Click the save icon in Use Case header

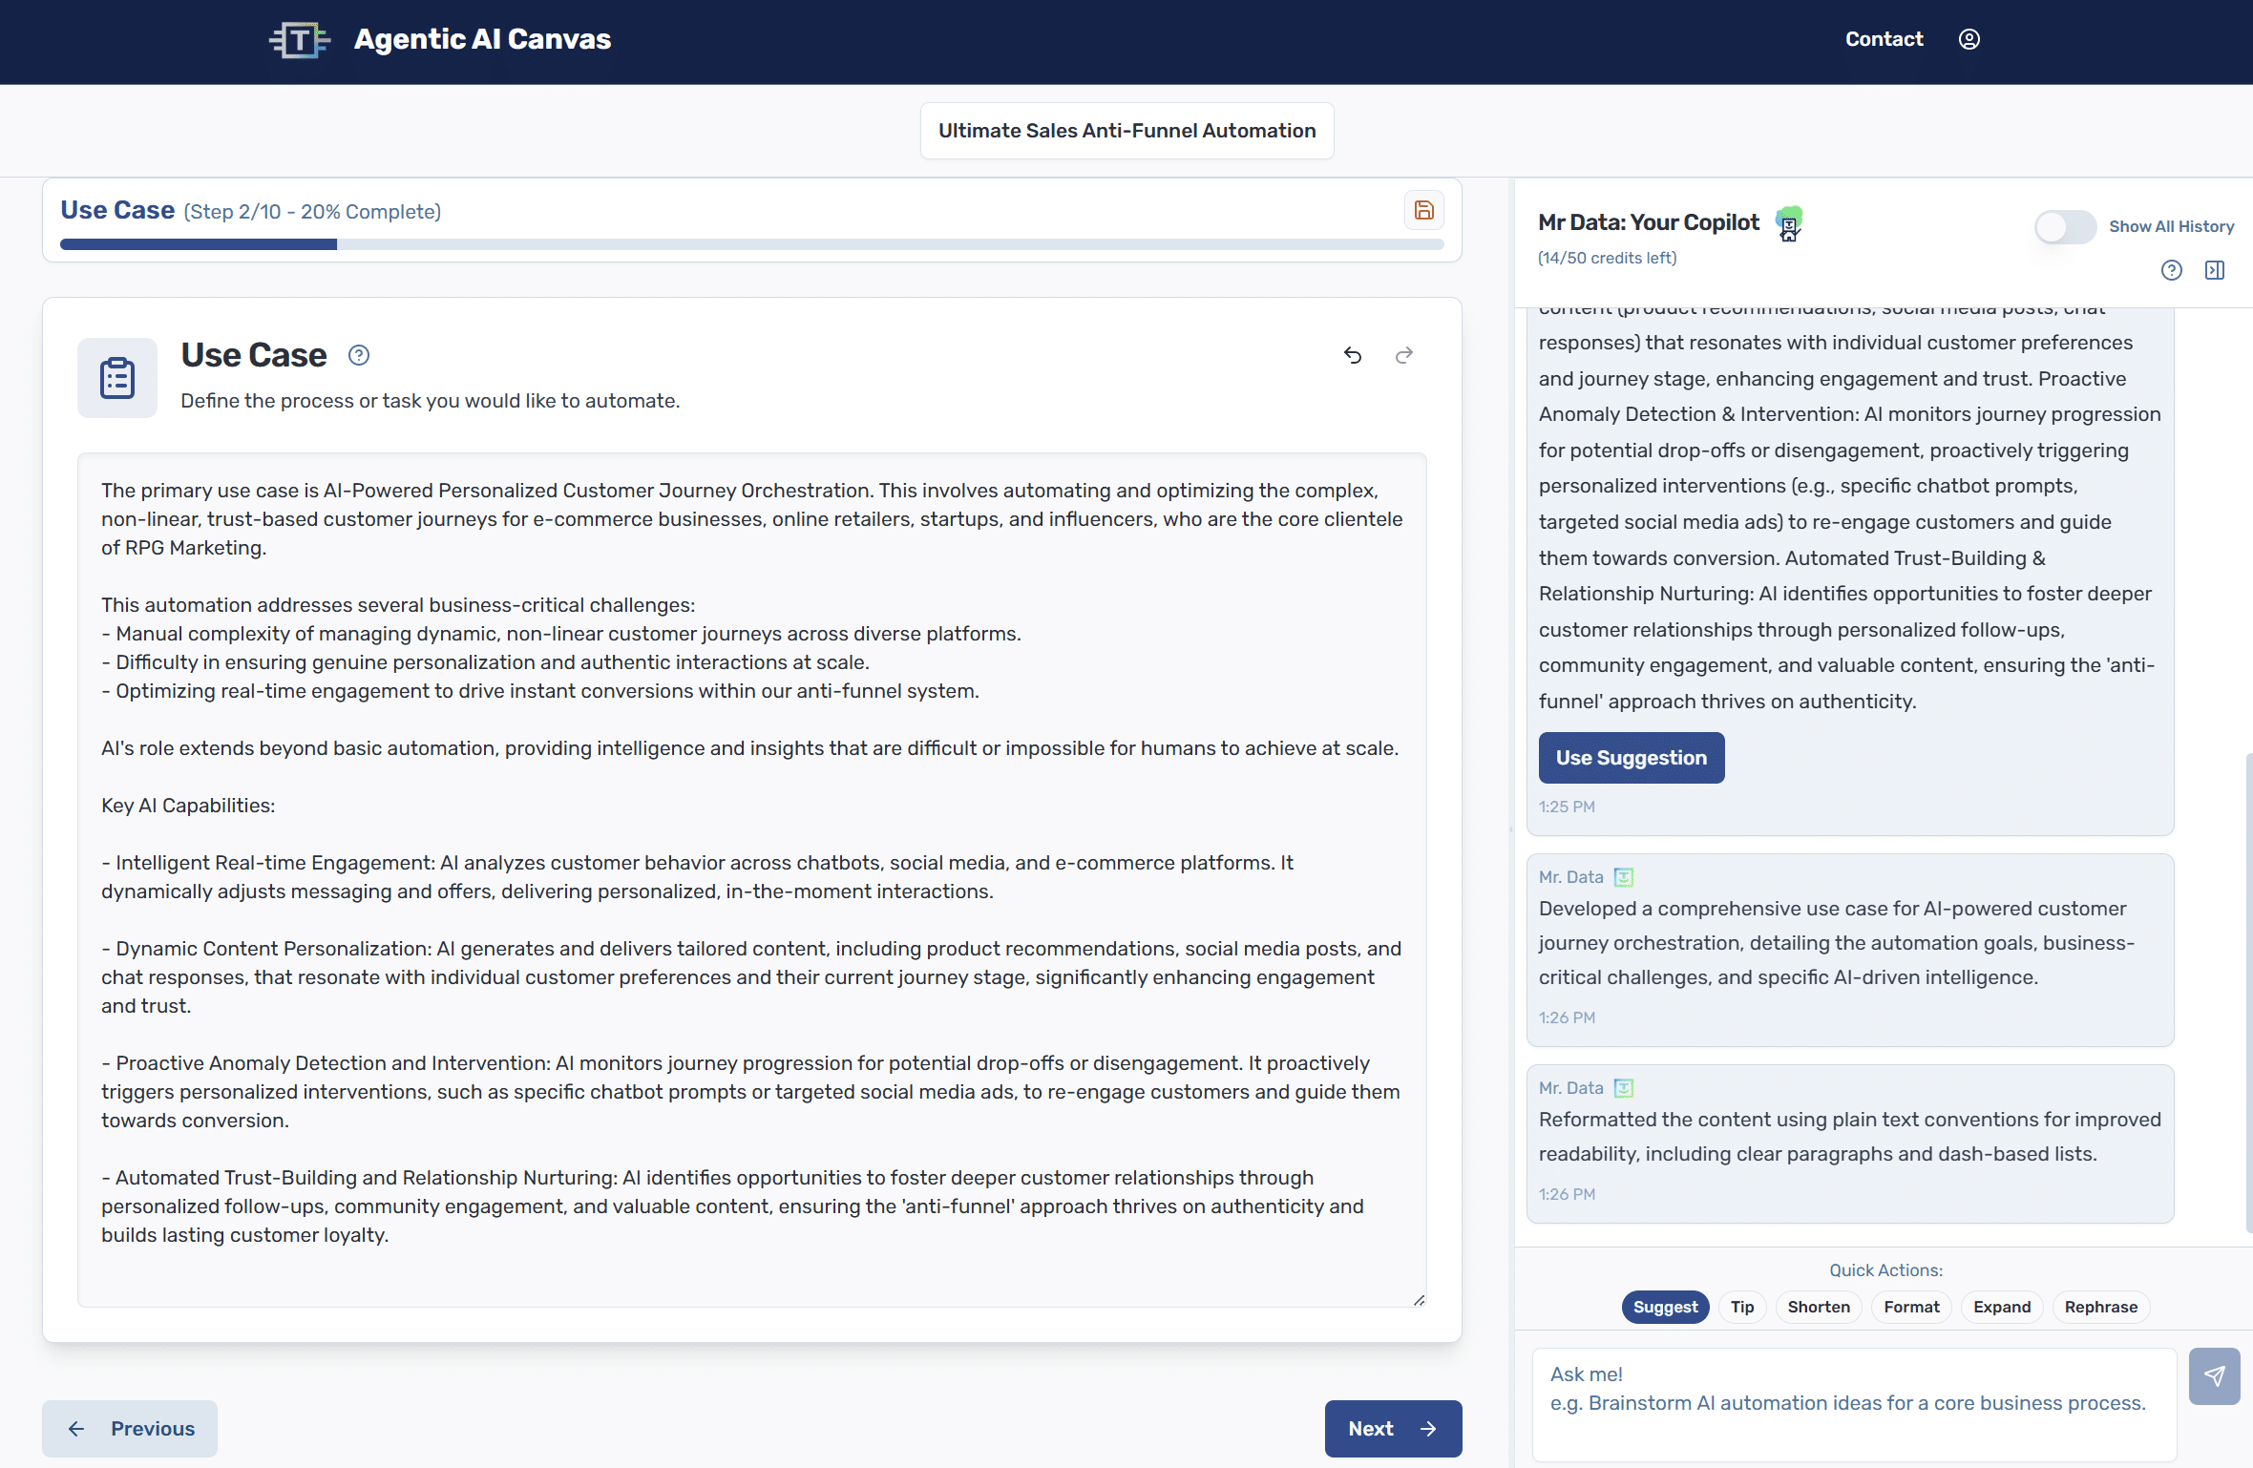point(1423,210)
